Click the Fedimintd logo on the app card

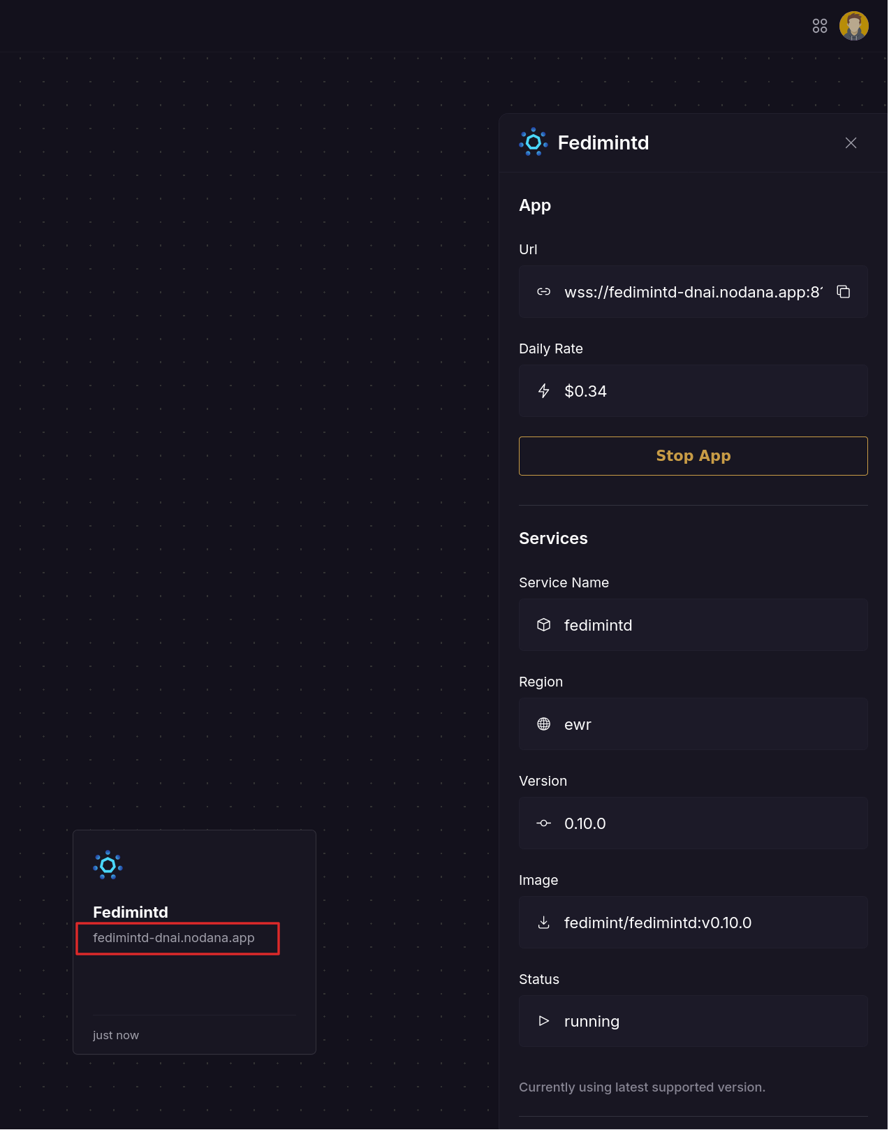coord(109,865)
